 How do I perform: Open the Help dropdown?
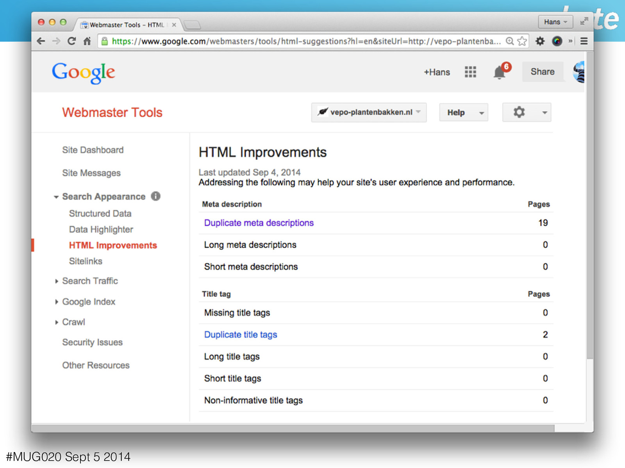464,112
